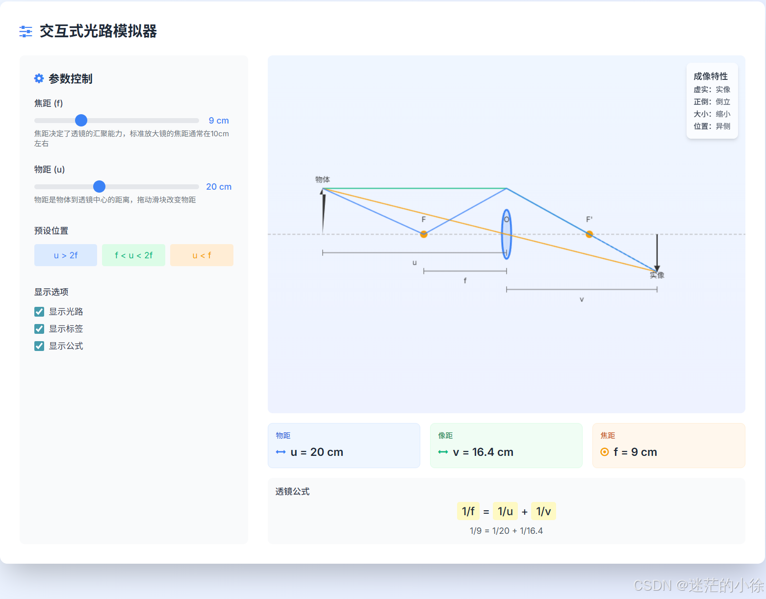This screenshot has width=766, height=599.
Task: Click the lens labeled O in the diagram
Action: click(x=507, y=235)
